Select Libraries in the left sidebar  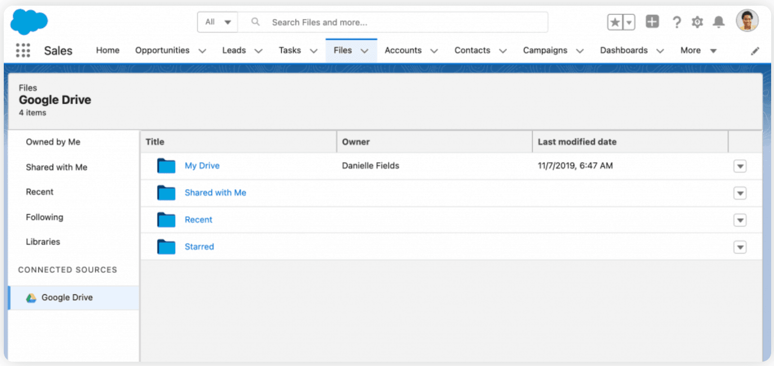pos(43,242)
